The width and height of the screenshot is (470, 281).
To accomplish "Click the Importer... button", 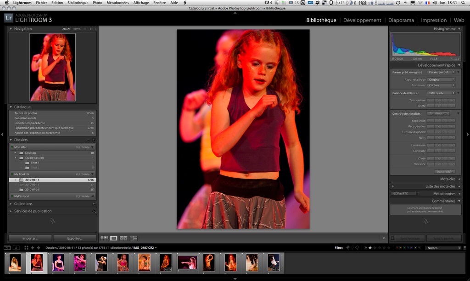I will tap(30, 238).
